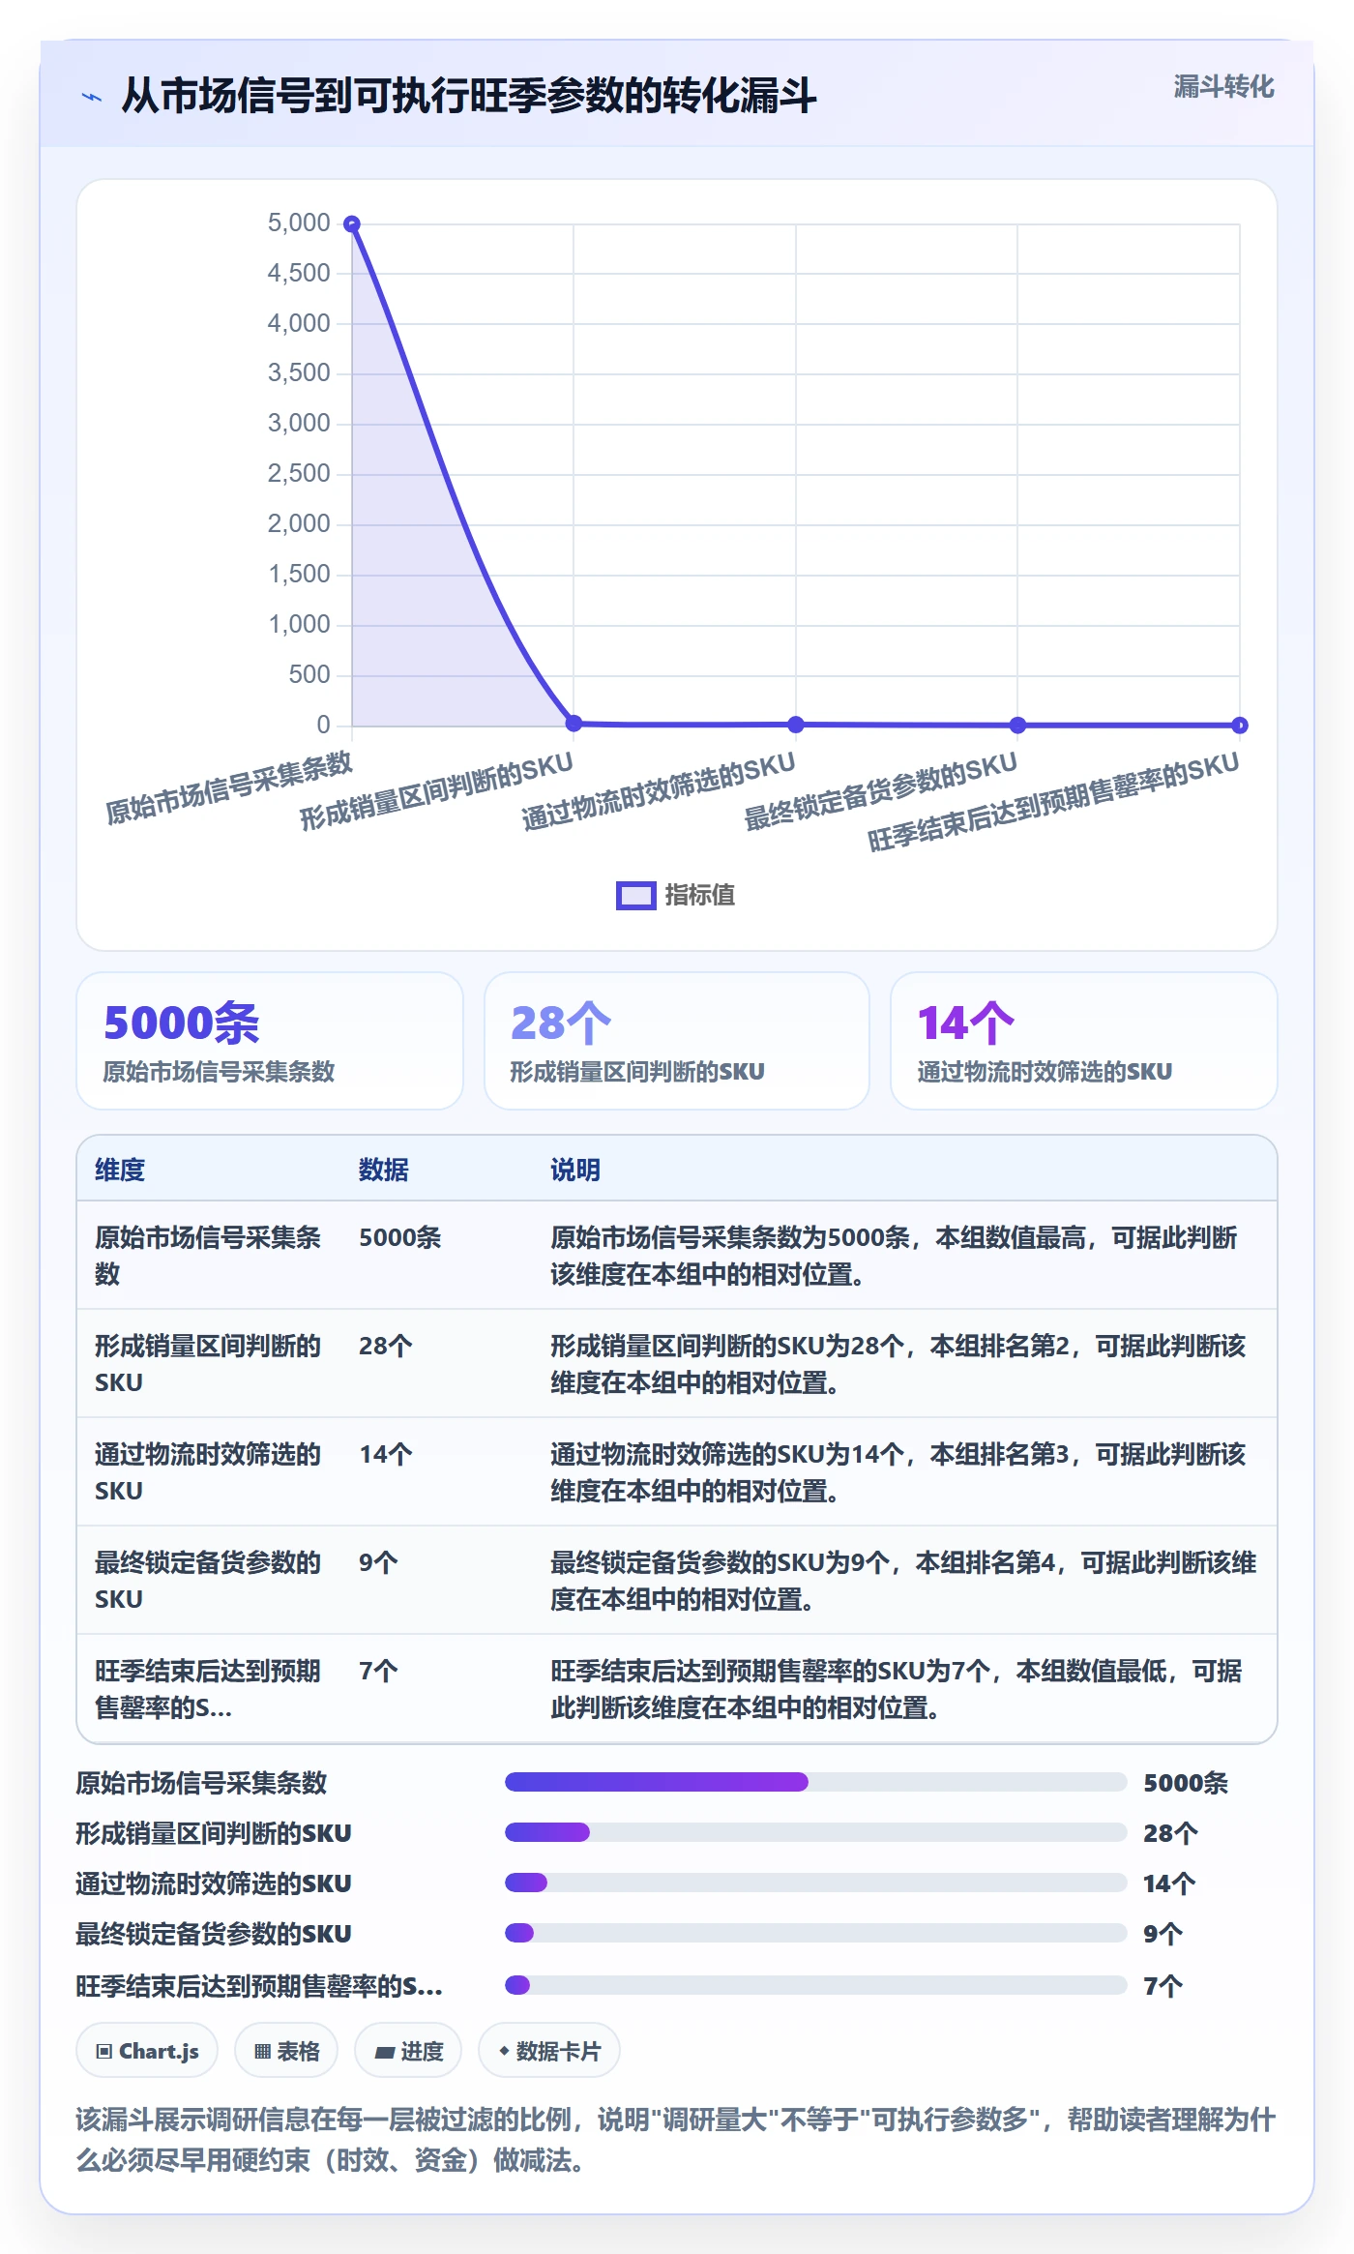Select the table cell 5000条
This screenshot has height=2254, width=1354.
click(x=400, y=1238)
